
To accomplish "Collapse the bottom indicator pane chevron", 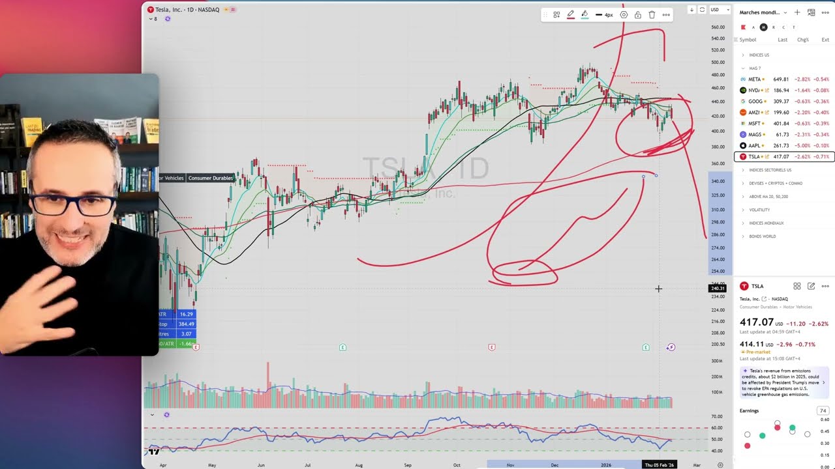I will pyautogui.click(x=152, y=415).
